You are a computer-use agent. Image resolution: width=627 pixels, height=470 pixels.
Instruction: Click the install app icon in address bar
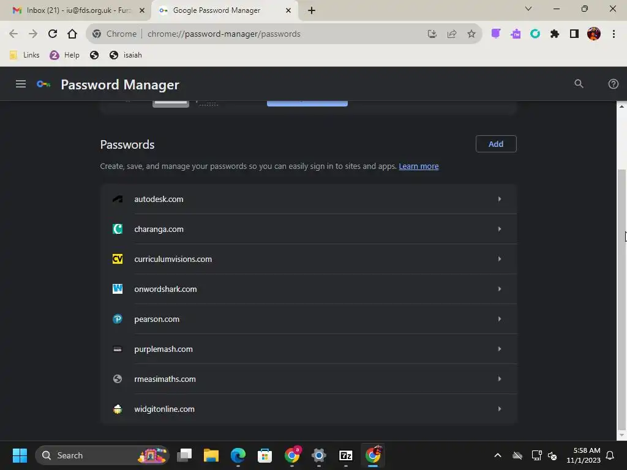click(432, 34)
